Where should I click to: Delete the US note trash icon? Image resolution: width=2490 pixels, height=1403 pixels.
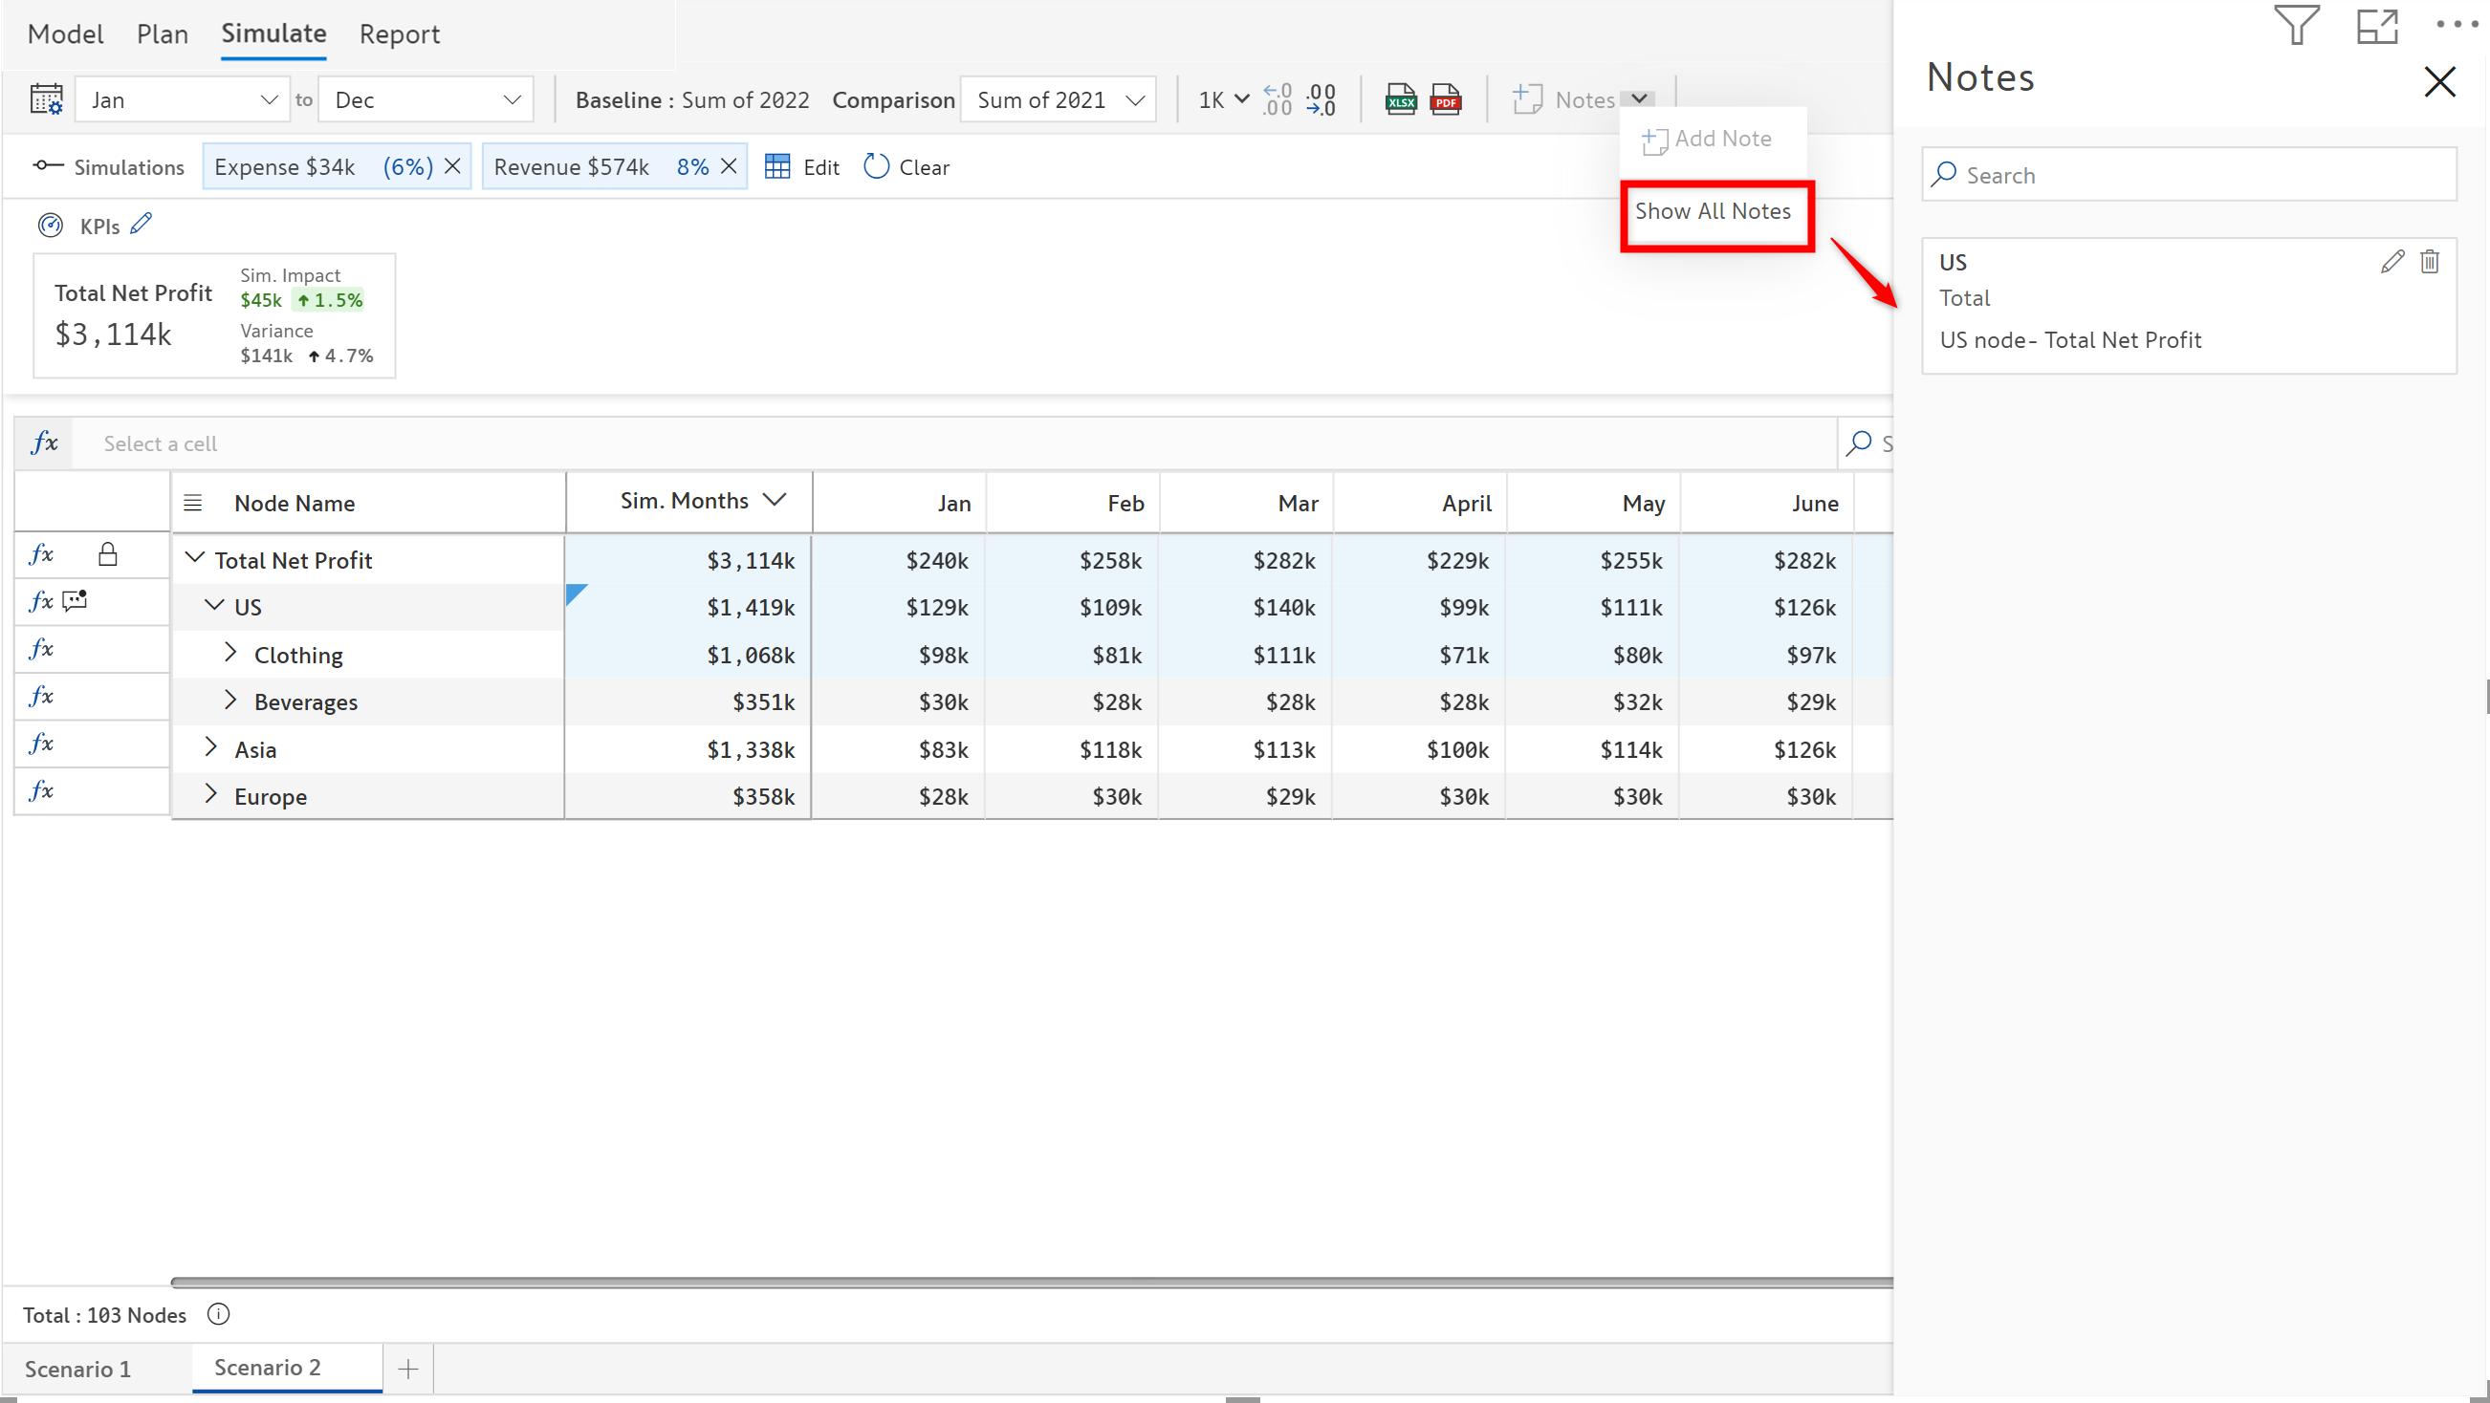click(2429, 262)
